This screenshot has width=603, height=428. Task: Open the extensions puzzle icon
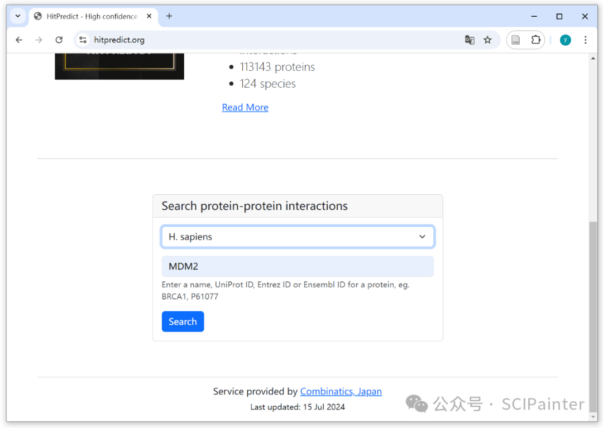(535, 40)
